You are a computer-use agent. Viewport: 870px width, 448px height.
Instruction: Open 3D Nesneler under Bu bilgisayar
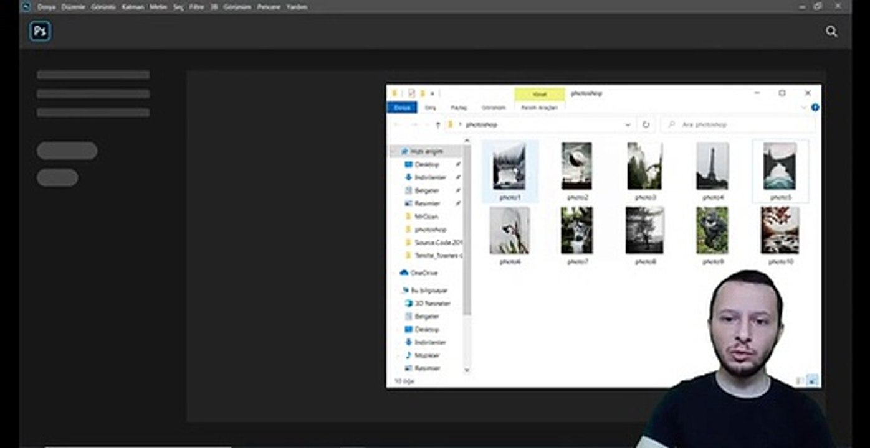(x=432, y=303)
